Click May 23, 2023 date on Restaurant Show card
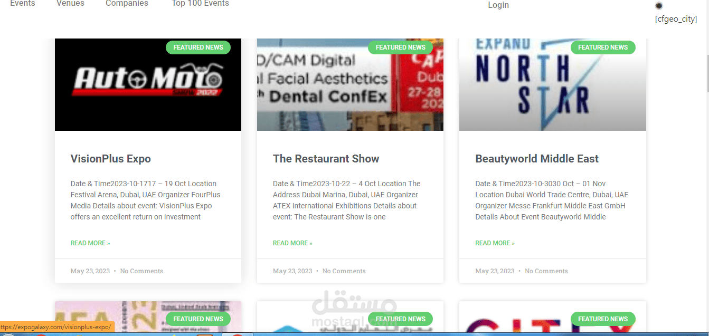Image resolution: width=709 pixels, height=336 pixels. (x=292, y=271)
